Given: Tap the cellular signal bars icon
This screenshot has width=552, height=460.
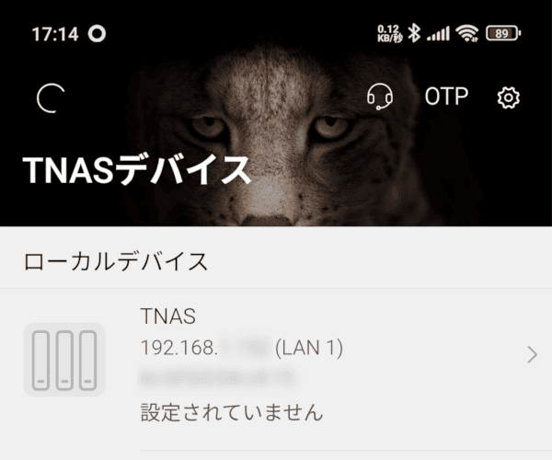Looking at the screenshot, I should pos(438,34).
